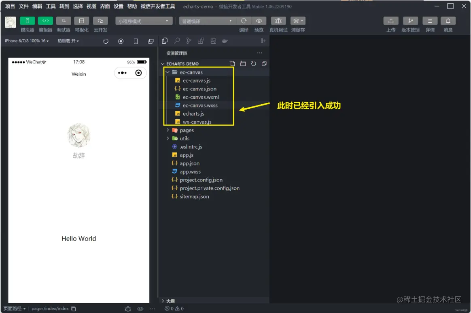Open the save/layout icon in the sidebar tabs

point(213,41)
